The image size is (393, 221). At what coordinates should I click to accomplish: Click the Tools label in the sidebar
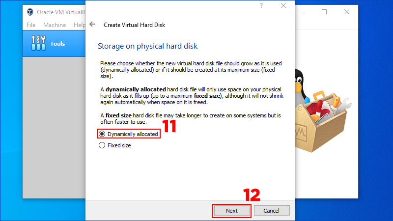click(57, 44)
